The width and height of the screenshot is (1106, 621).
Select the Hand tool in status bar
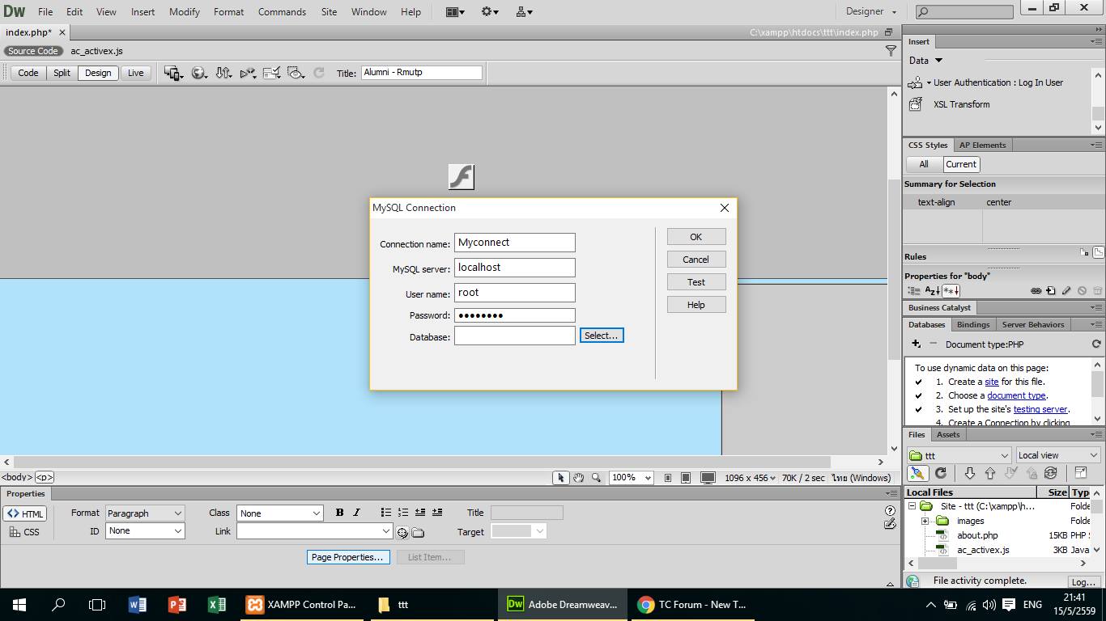[x=578, y=478]
